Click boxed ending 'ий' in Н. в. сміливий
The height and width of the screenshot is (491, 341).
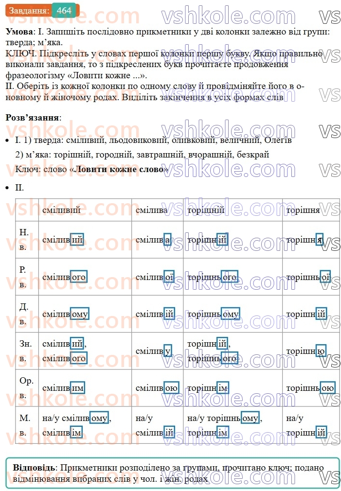click(x=76, y=240)
